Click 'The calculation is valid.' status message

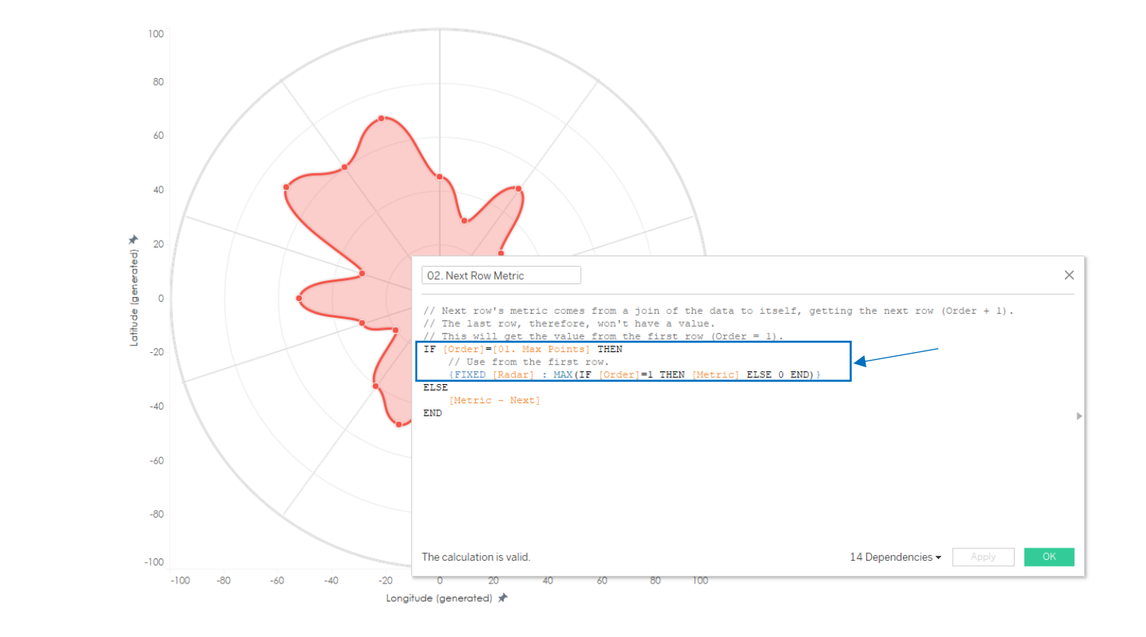[476, 557]
